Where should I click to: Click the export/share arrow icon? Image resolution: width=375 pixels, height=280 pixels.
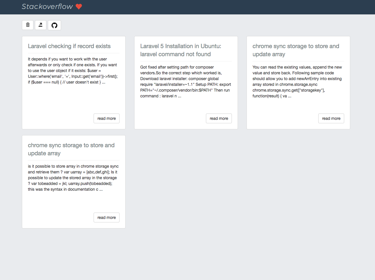point(40,25)
